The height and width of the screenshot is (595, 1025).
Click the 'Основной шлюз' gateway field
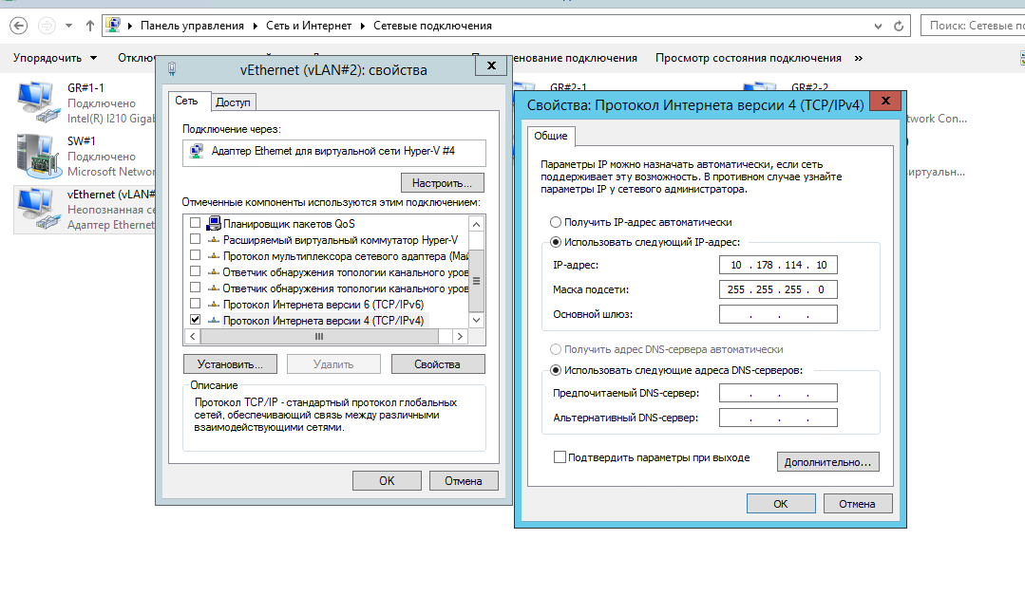click(x=778, y=314)
